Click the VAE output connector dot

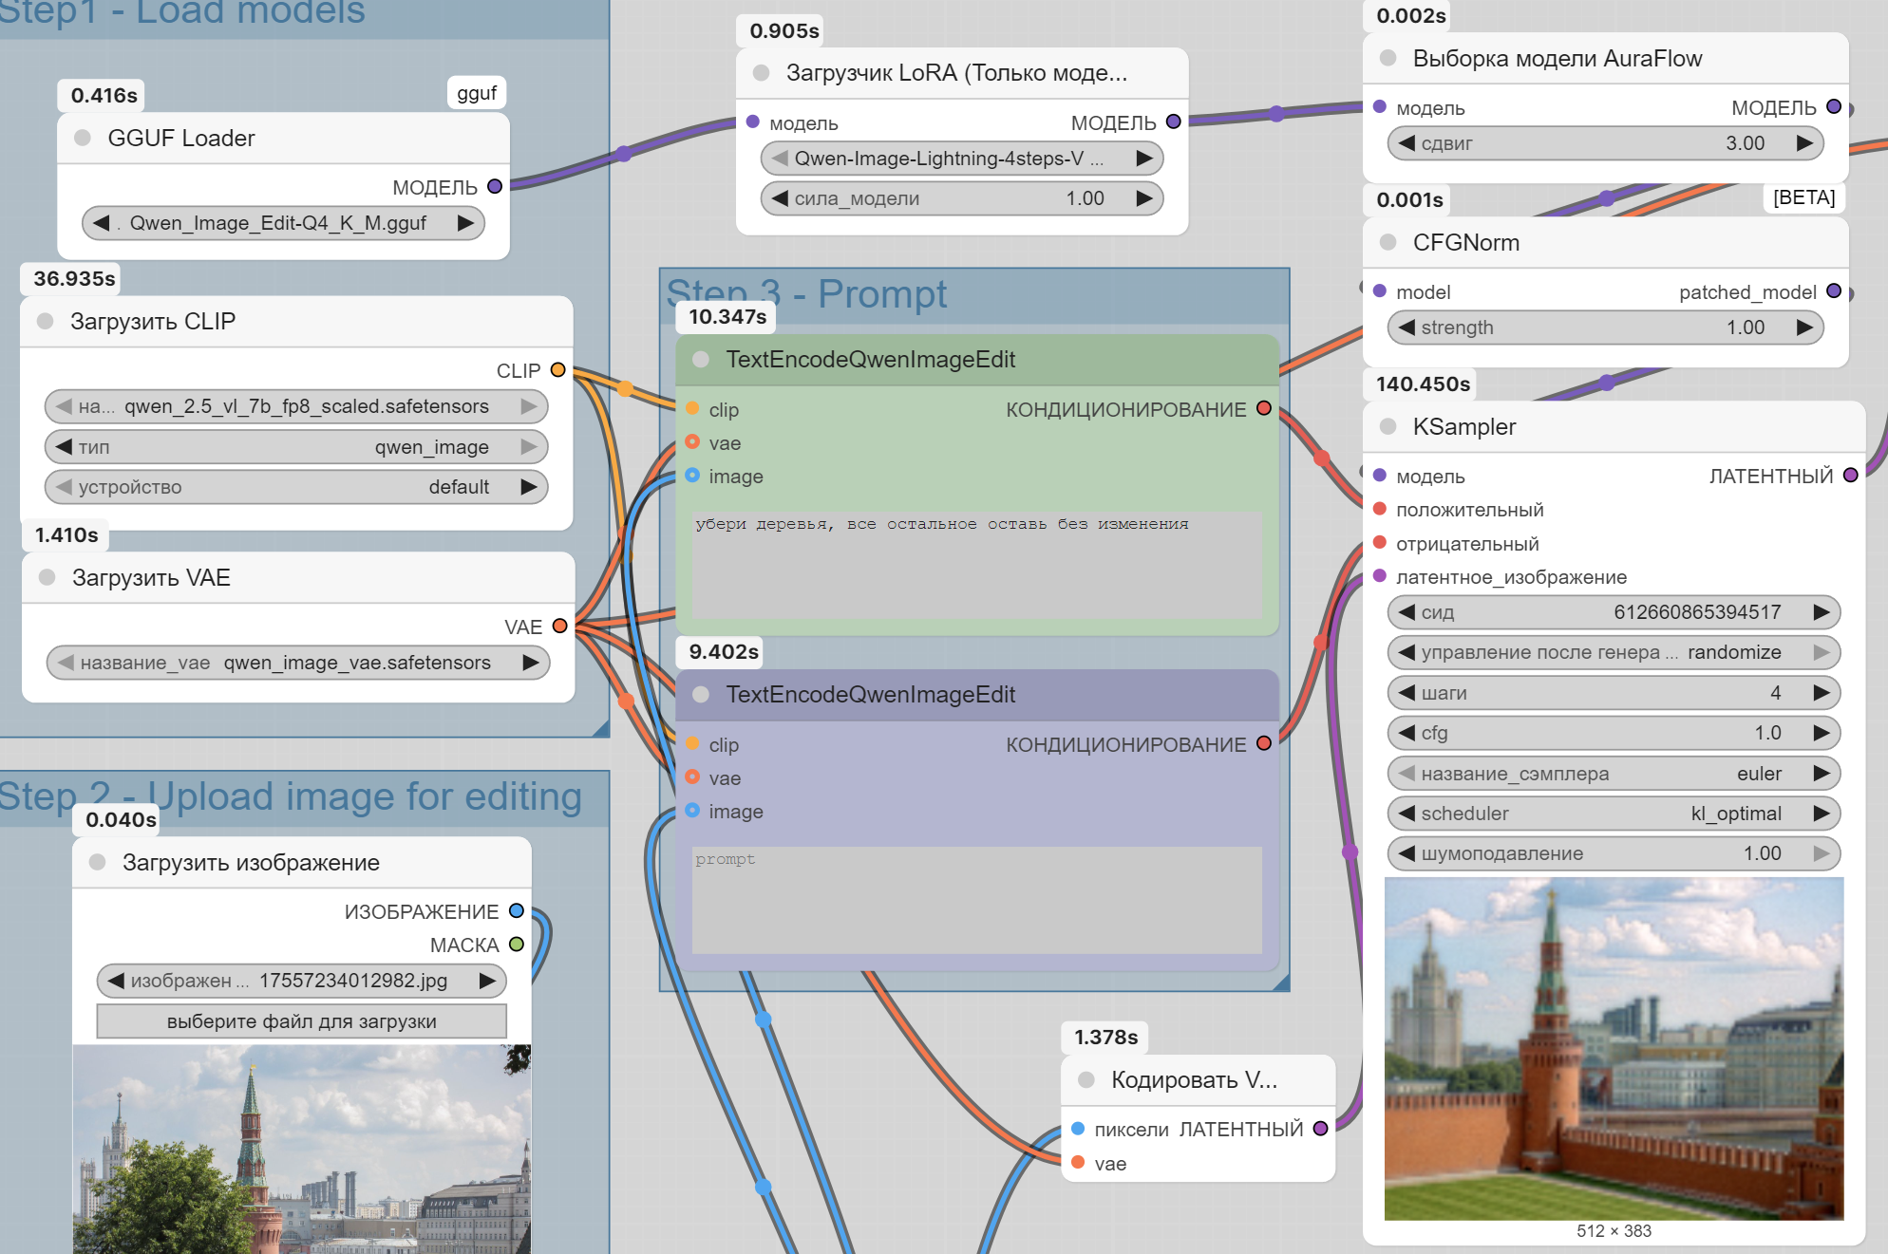559,626
